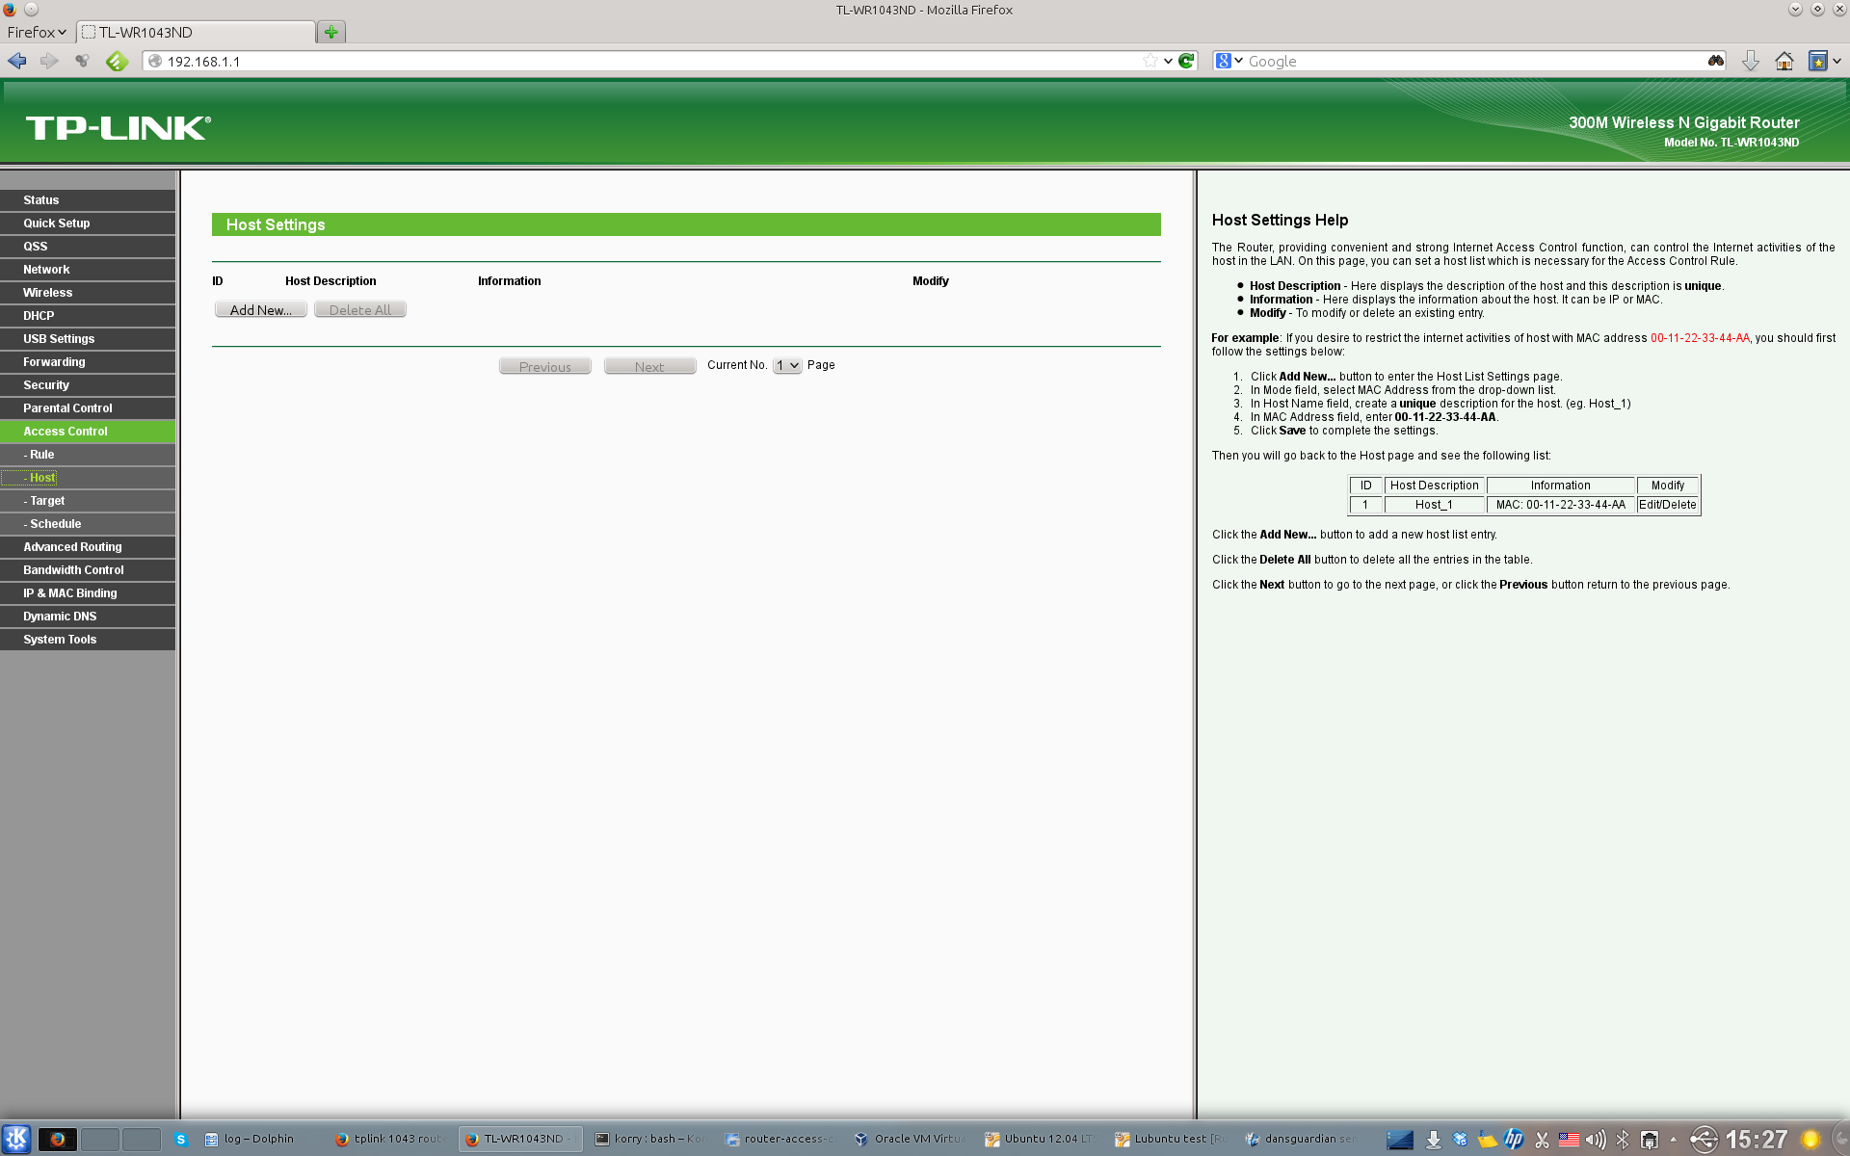Expand hidden system tray icons arrow
Image resolution: width=1850 pixels, height=1156 pixels.
click(1674, 1140)
